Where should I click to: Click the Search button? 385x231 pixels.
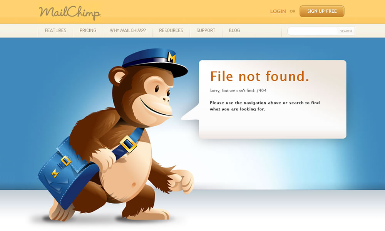coord(346,31)
